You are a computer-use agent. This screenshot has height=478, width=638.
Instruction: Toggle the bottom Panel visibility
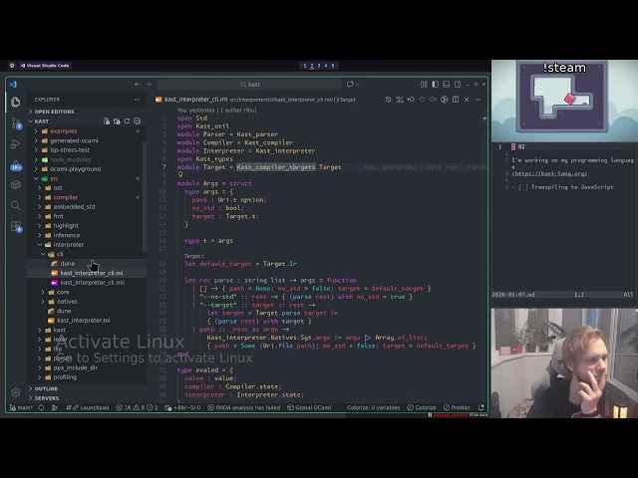point(447,84)
